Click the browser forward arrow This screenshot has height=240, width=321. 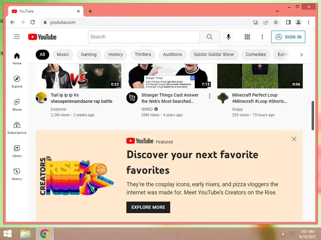tap(23, 22)
